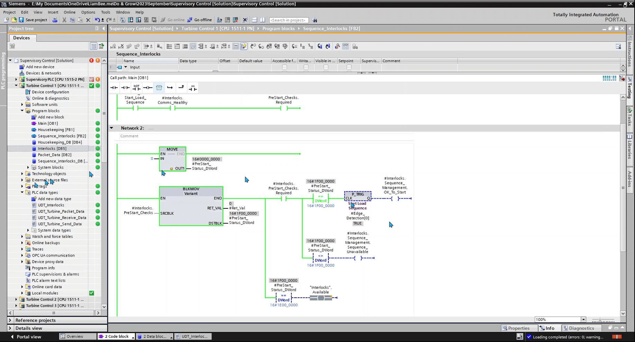The height and width of the screenshot is (342, 635).
Task: Insert an output coil from favorites
Action: (148, 88)
